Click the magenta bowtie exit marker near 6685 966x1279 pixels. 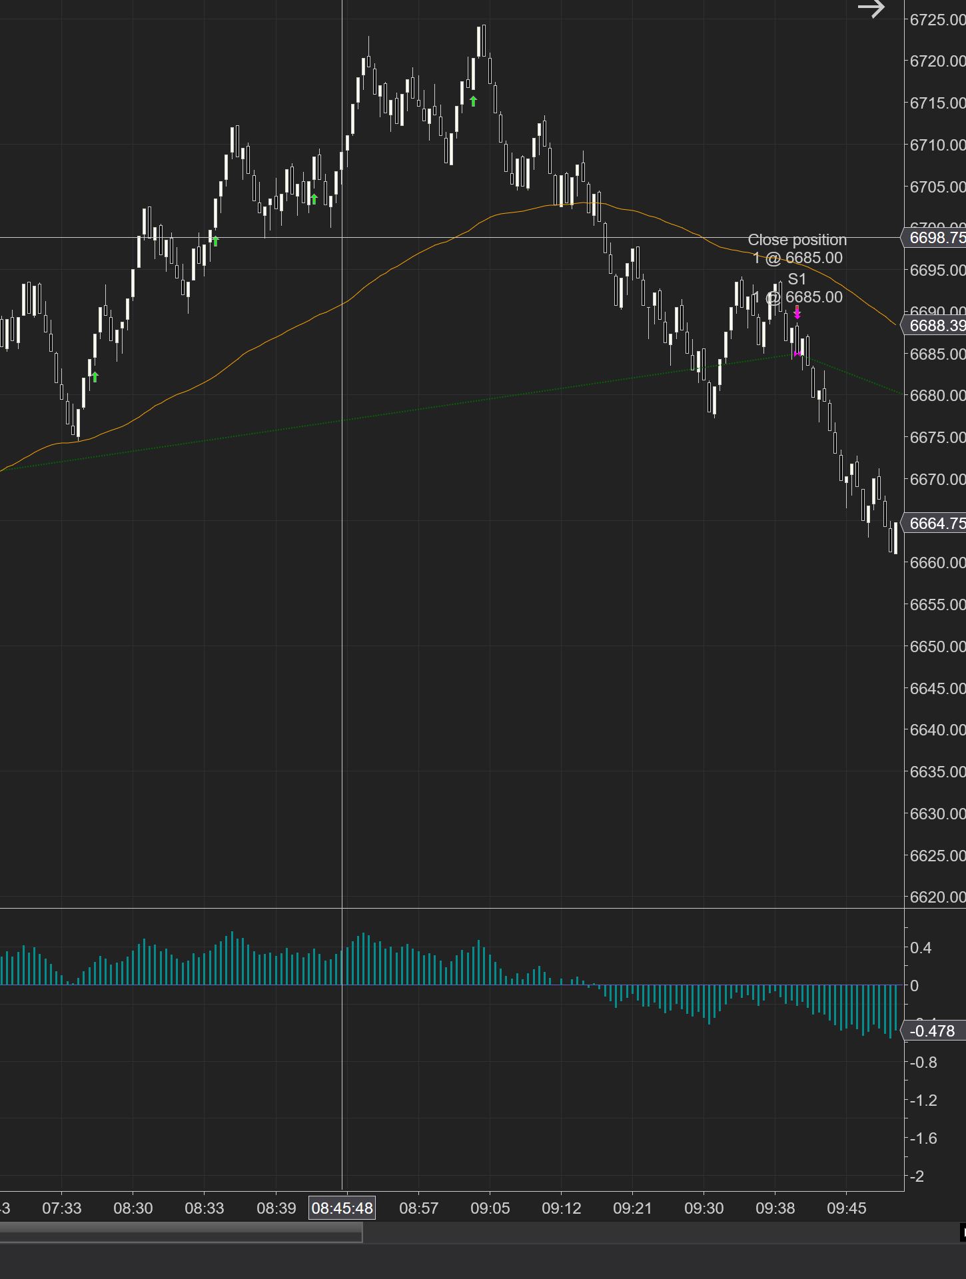797,354
